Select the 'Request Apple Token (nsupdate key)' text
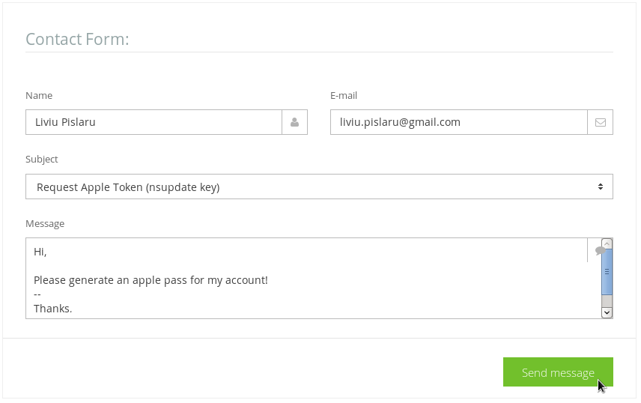 point(128,187)
